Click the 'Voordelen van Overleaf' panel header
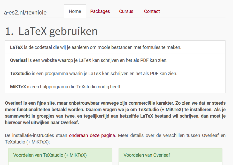Screen dimensions: 233x165 click(170, 155)
